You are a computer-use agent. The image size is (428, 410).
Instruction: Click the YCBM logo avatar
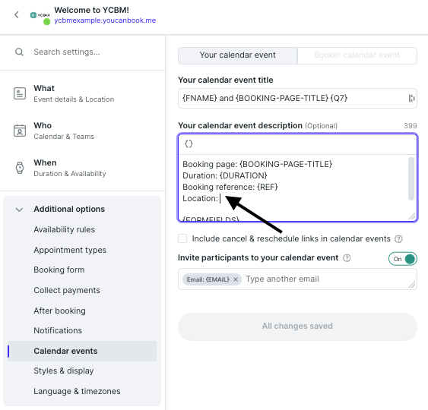(40, 16)
